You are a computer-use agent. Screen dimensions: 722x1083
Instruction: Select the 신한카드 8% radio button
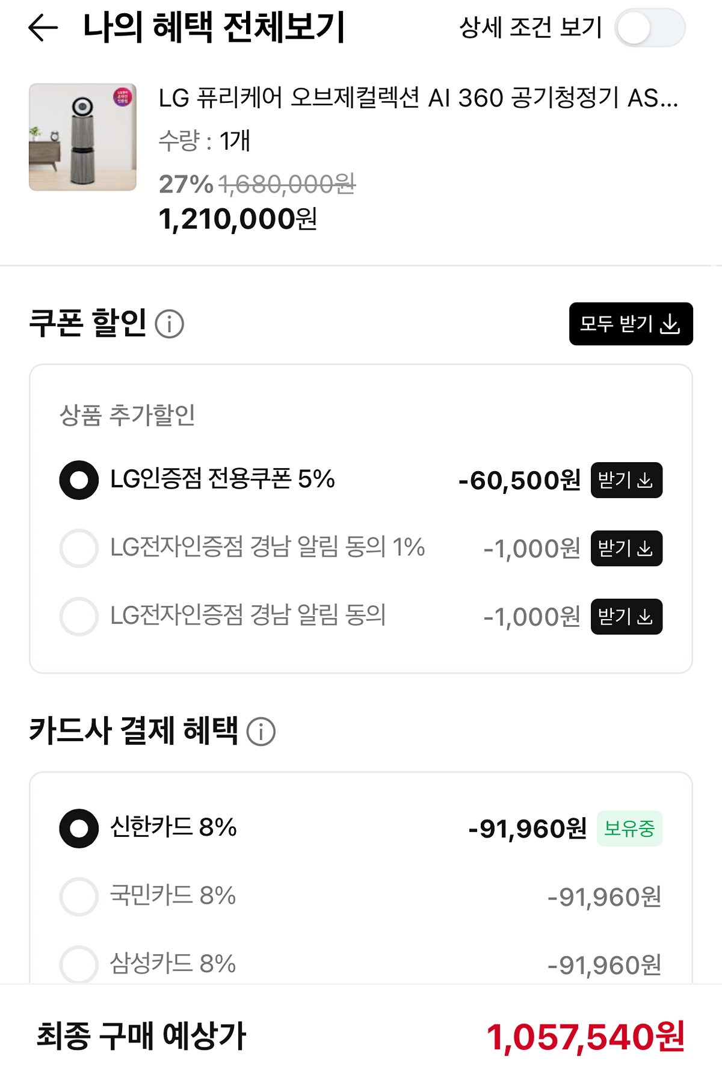(x=79, y=828)
